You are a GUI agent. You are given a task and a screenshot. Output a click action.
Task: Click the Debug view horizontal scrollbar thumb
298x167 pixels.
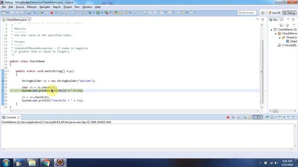coord(275,111)
